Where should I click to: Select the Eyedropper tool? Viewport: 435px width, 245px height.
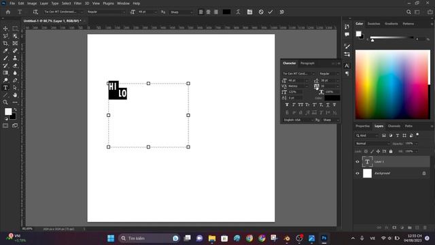click(x=5, y=51)
